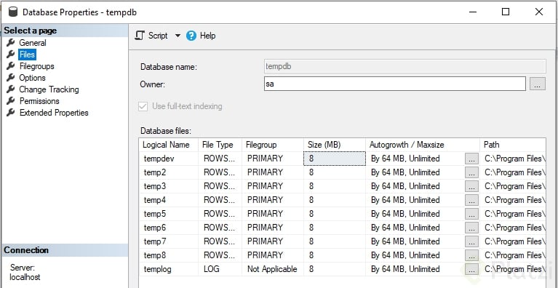Minimize the Database Properties window

tap(472, 12)
